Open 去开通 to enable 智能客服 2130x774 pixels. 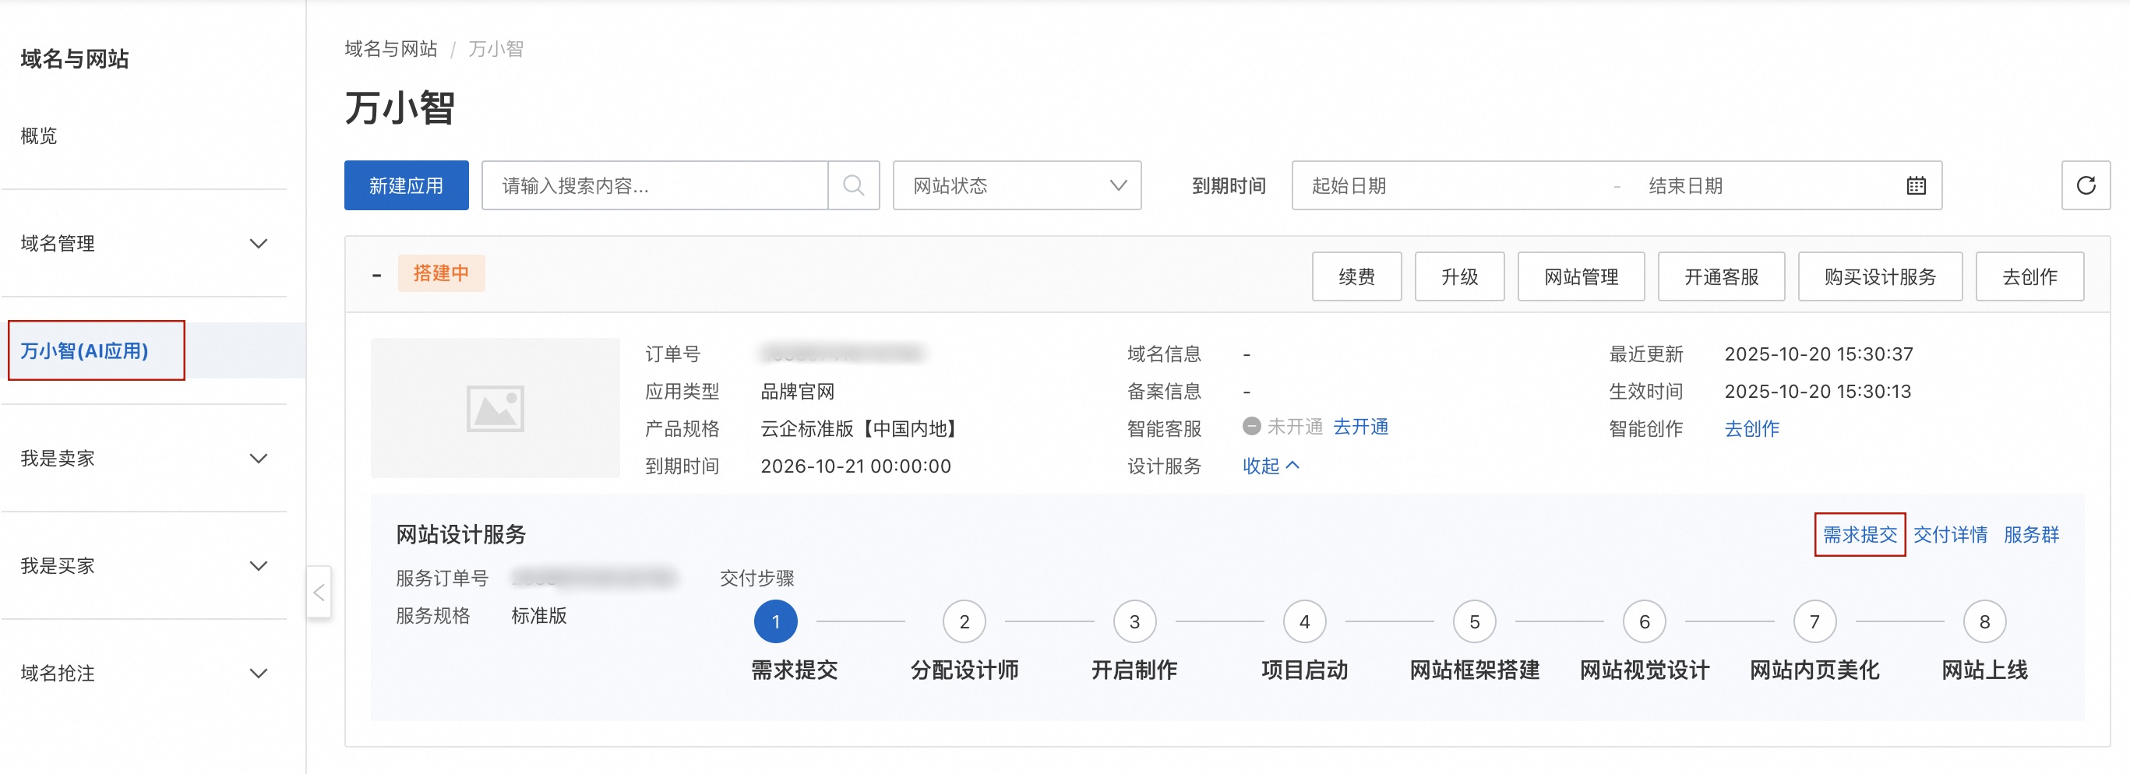point(1360,427)
